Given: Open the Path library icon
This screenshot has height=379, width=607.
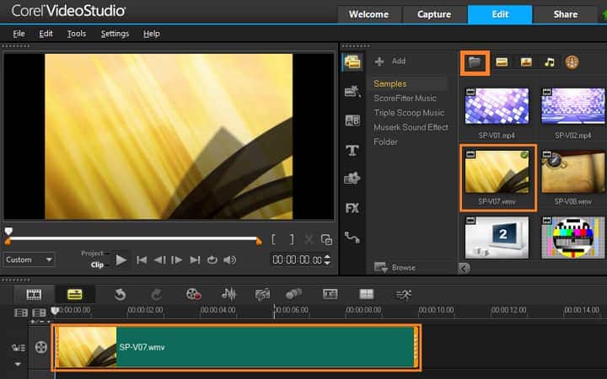Looking at the screenshot, I should coord(352,238).
